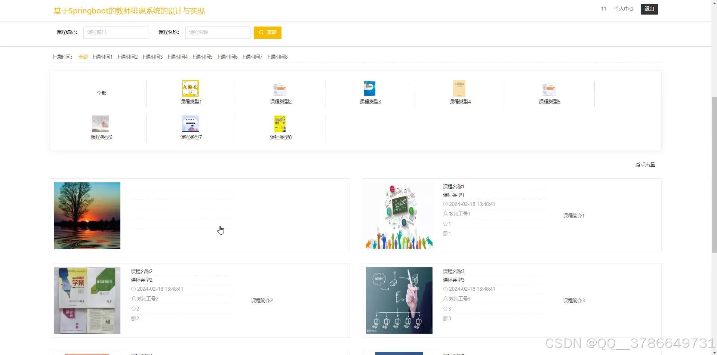
Task: Click the user icon beside 教师工号3
Action: coord(445,299)
